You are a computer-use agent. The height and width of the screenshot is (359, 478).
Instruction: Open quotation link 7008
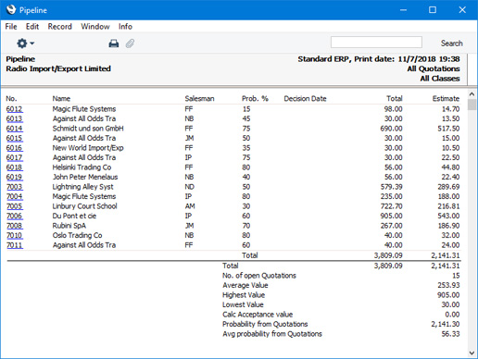pos(14,226)
